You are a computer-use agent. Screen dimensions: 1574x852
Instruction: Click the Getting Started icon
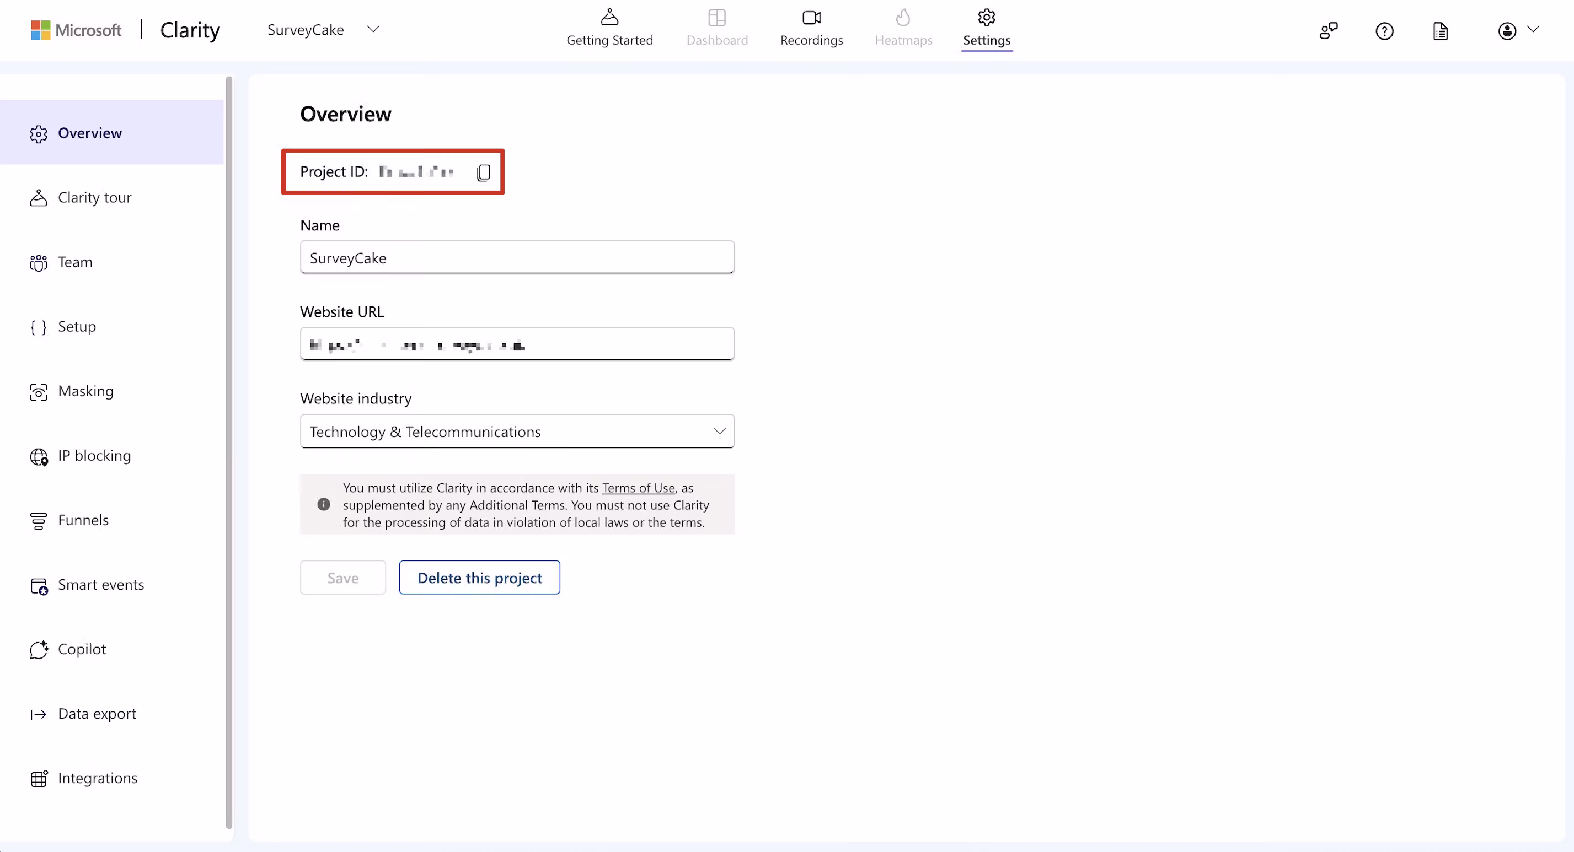coord(609,17)
